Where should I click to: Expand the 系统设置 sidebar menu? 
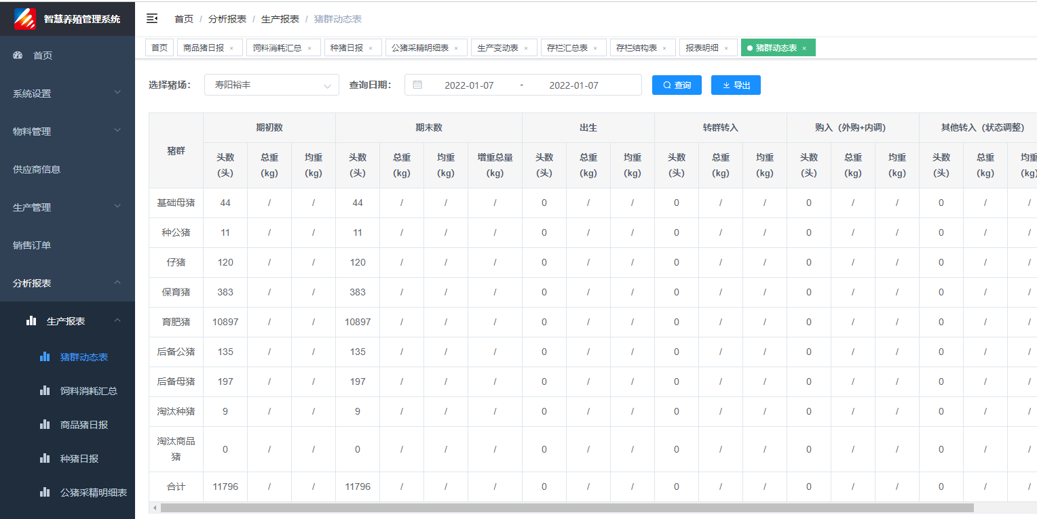tap(67, 94)
